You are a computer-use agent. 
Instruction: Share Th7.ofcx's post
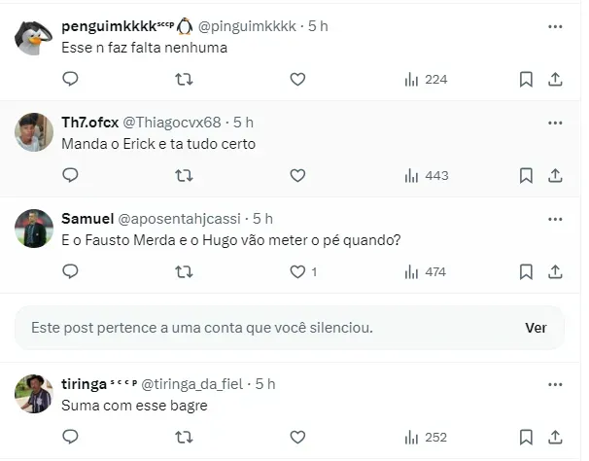[x=555, y=175]
